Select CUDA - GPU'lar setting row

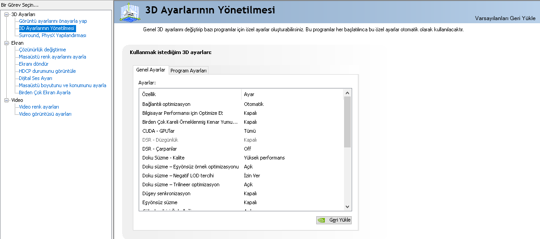tap(241, 131)
